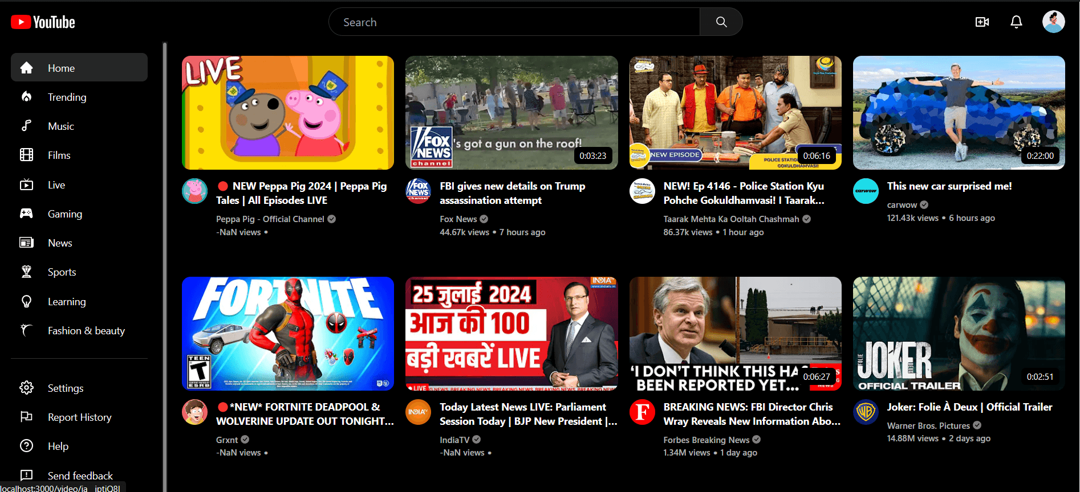Open 'FBI gives new details on Trump' title
Screen dimensions: 1080x492
tap(512, 193)
